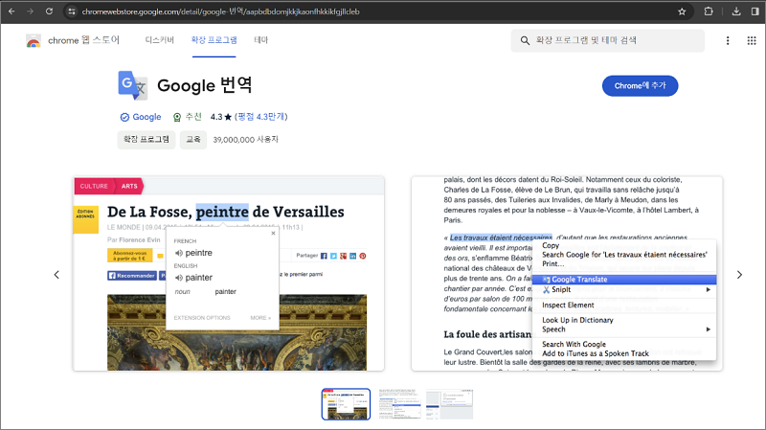
Task: Select the third carousel thumbnail
Action: pyautogui.click(x=449, y=404)
